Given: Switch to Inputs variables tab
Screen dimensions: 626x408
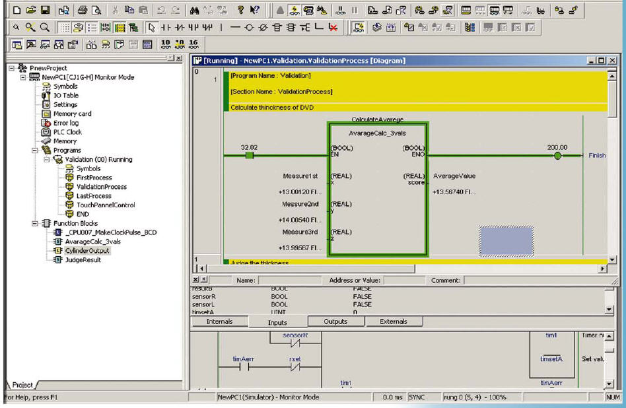Looking at the screenshot, I should pos(277,322).
